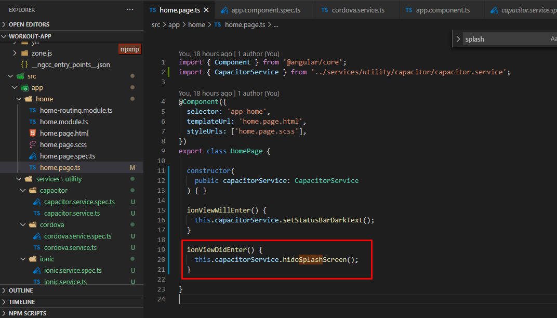Viewport: 557px width, 318px height.
Task: Collapse the capacitor folder chevron
Action: coord(23,190)
